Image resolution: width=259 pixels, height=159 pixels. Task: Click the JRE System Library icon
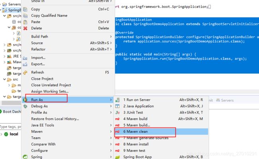pyautogui.click(x=9, y=56)
